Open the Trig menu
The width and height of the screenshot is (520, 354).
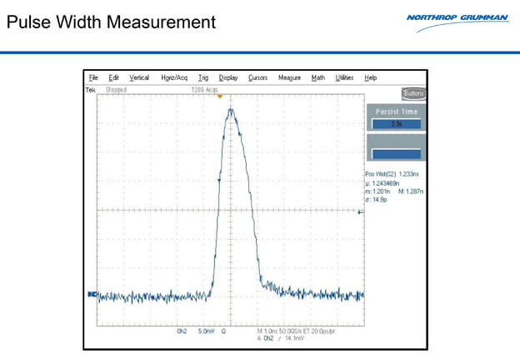click(x=203, y=77)
